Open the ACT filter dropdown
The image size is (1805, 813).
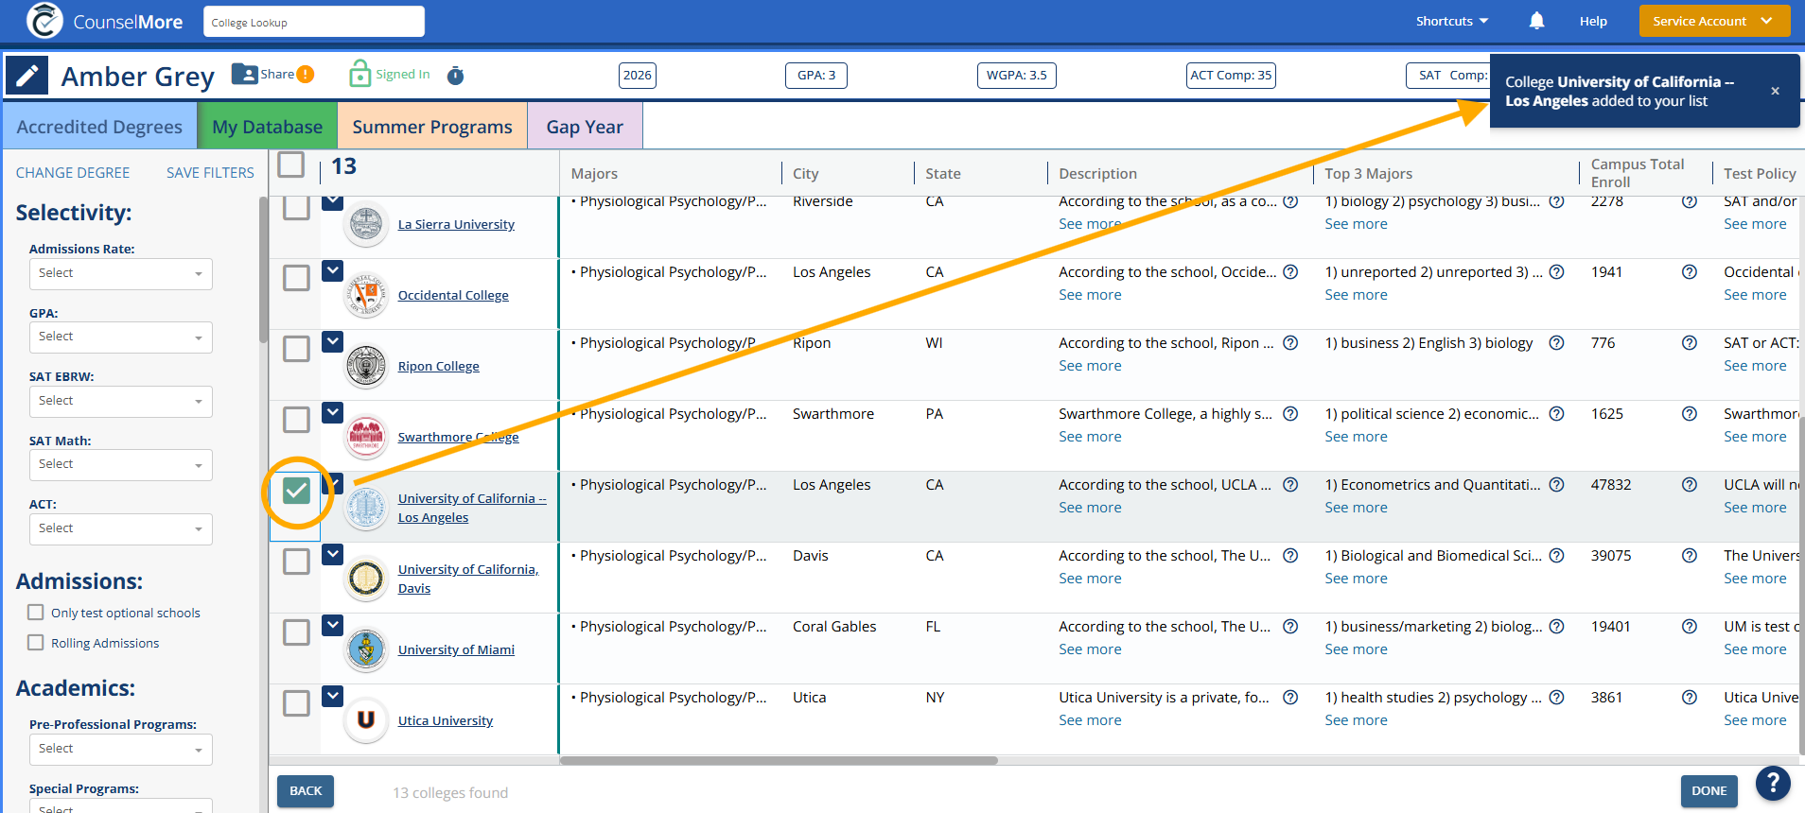tap(120, 528)
